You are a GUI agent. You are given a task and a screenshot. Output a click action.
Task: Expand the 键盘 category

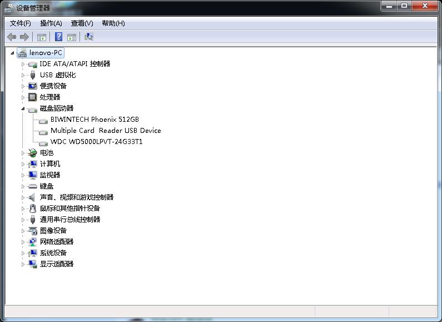(23, 186)
